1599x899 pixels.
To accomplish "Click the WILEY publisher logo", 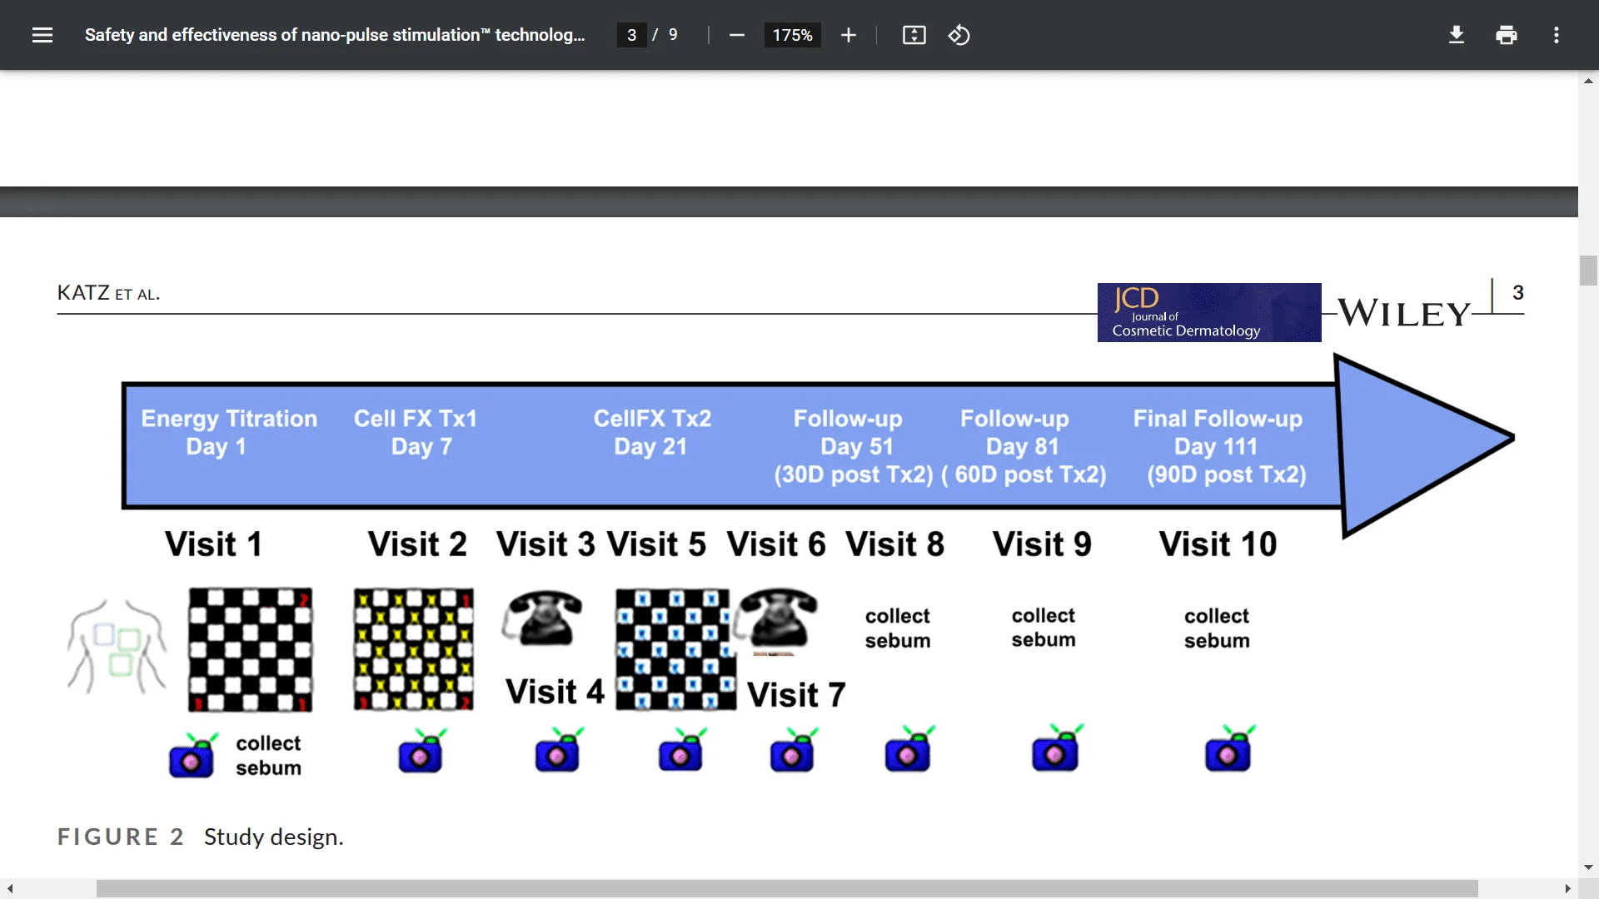I will [1404, 314].
